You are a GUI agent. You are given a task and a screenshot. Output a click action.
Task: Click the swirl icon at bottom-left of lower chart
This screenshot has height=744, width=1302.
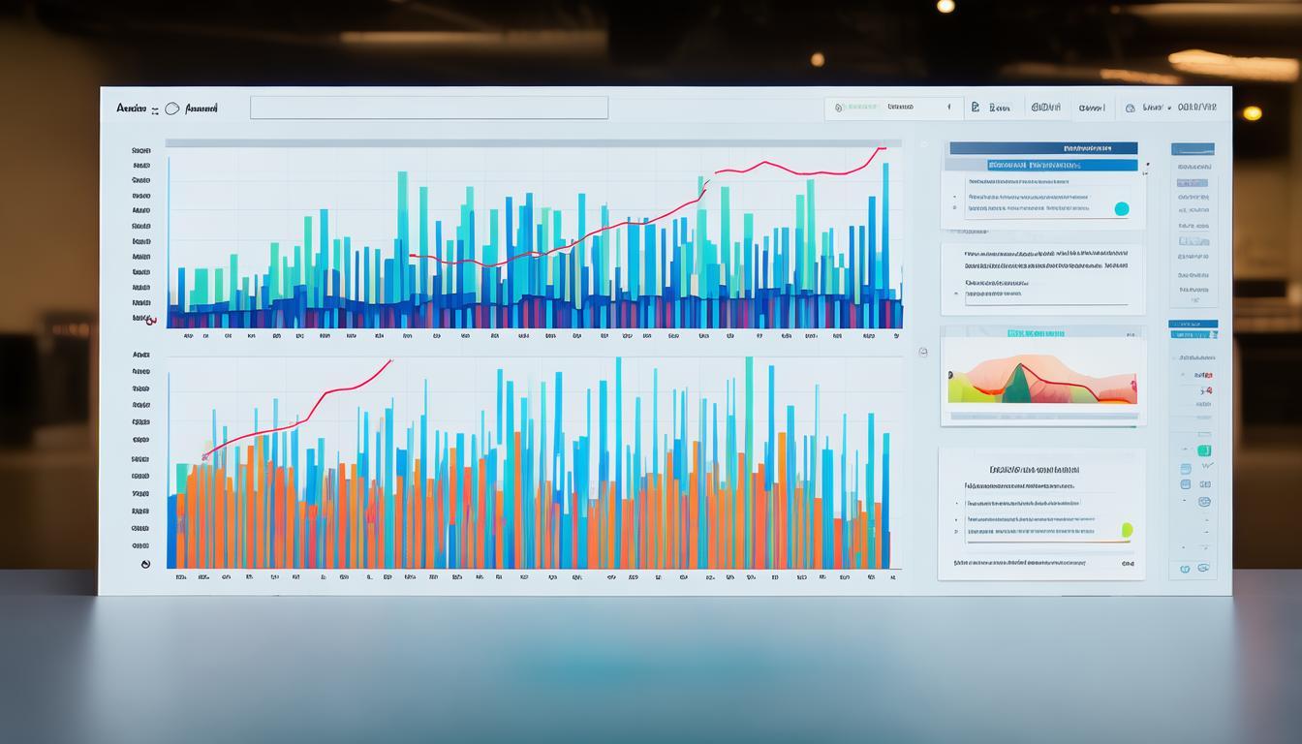tap(145, 563)
